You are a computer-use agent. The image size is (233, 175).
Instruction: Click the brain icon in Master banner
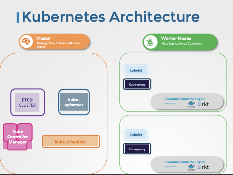click(x=26, y=42)
